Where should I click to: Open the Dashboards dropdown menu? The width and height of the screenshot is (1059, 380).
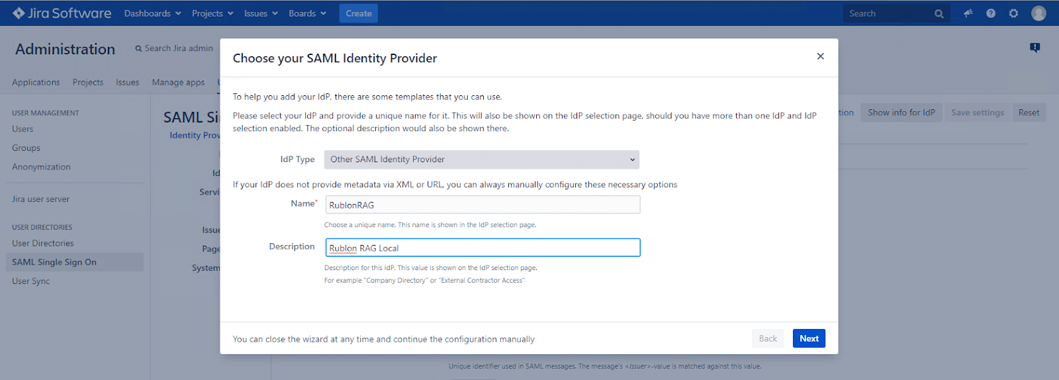(x=152, y=13)
